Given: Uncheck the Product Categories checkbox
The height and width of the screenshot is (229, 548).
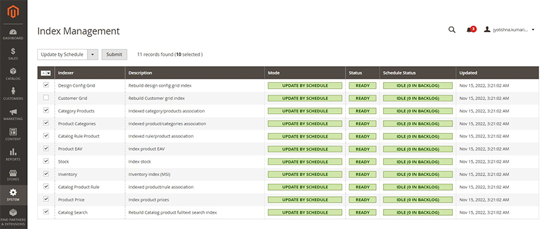Looking at the screenshot, I should (46, 123).
